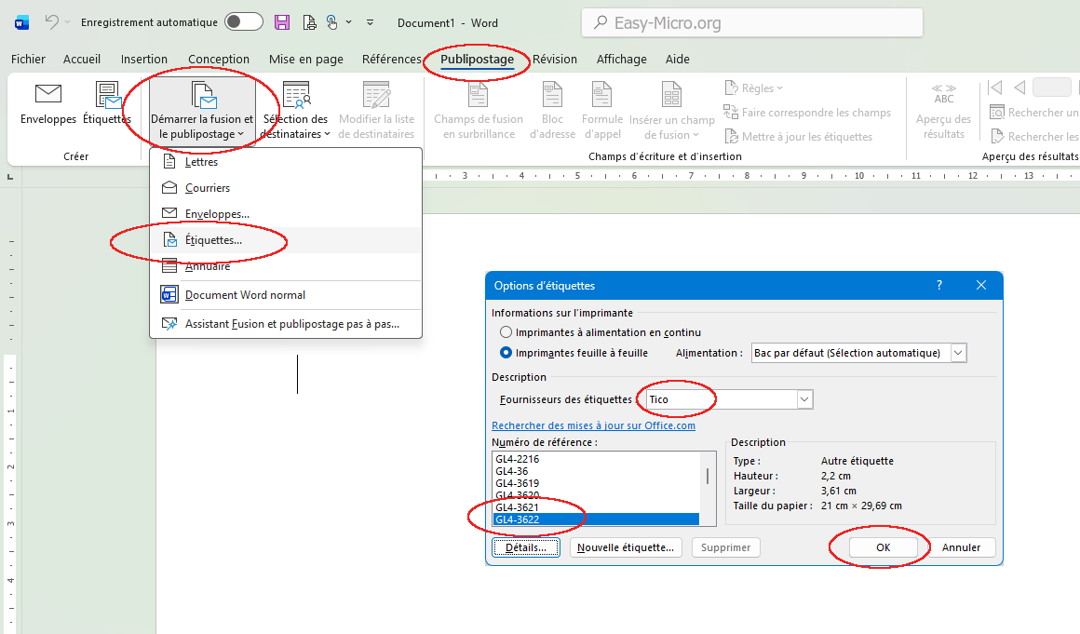Select Annuaire in the dropdown menu
The height and width of the screenshot is (634, 1080).
(207, 266)
